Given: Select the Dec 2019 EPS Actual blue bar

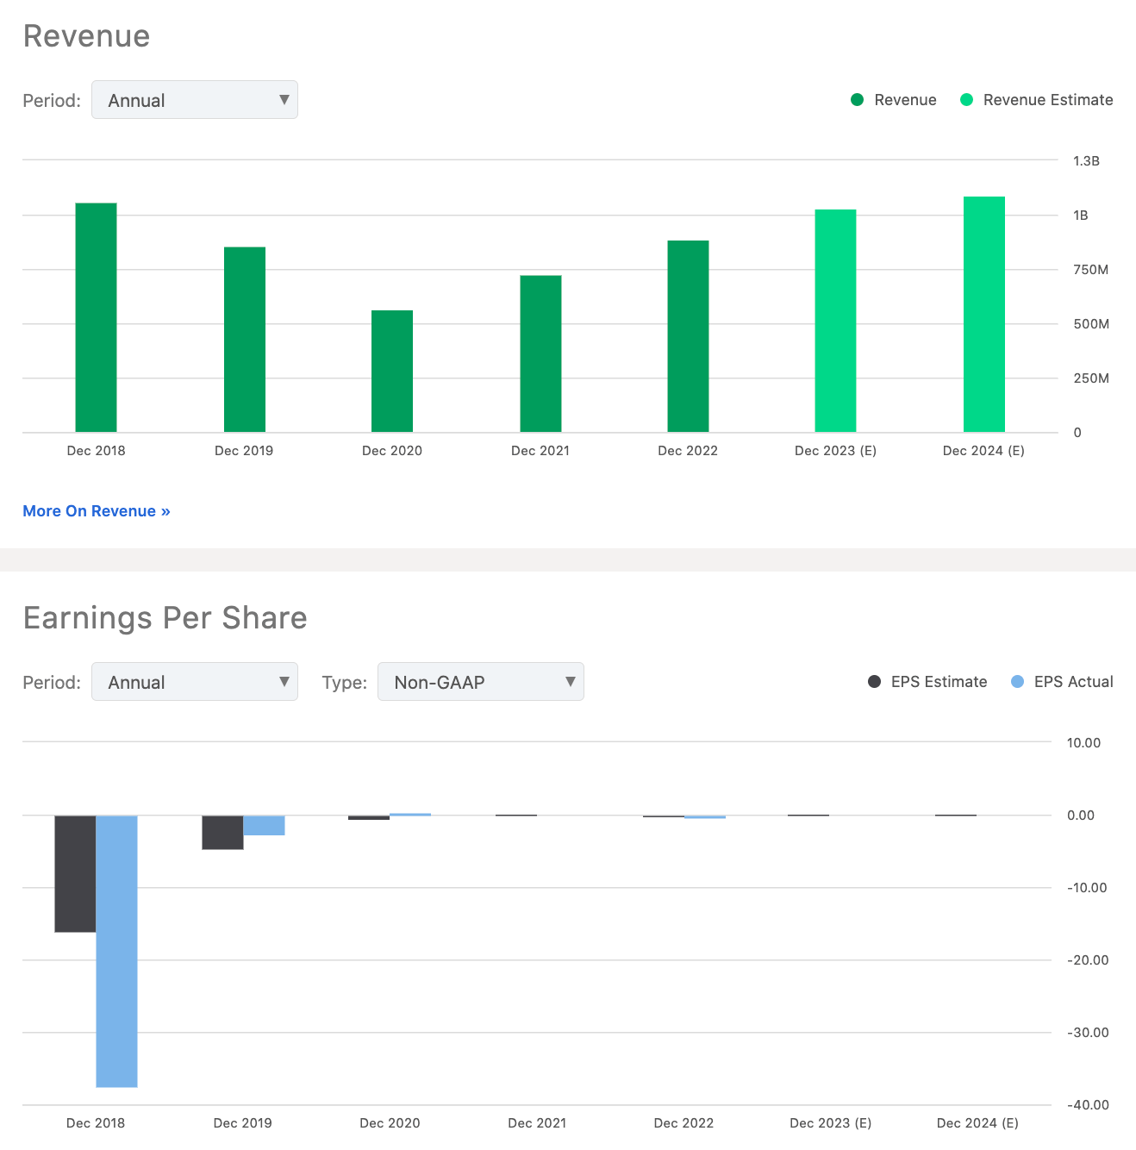Looking at the screenshot, I should point(264,825).
